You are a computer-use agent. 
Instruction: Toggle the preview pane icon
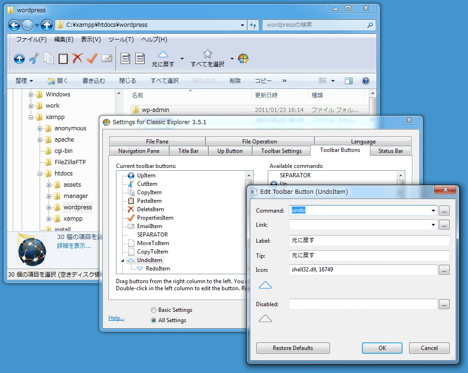coord(349,81)
